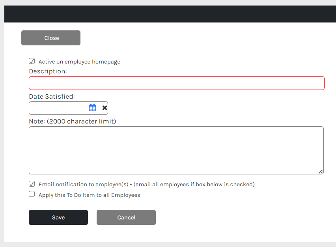Click the 'Email notification to employee(s)' label text
Image resolution: width=336 pixels, height=247 pixels.
click(84, 184)
